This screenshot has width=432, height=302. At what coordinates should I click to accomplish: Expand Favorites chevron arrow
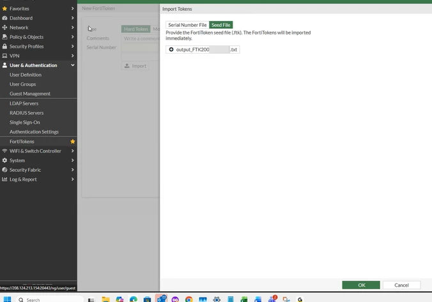coord(72,8)
